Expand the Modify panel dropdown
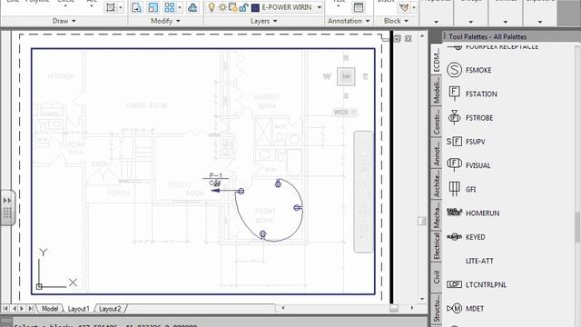This screenshot has height=327, width=581. click(x=165, y=21)
